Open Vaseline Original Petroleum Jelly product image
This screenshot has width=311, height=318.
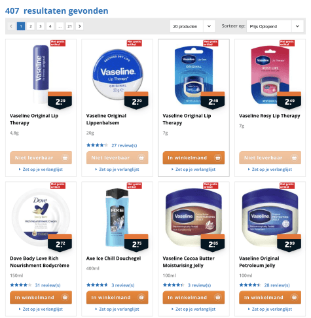(x=270, y=216)
